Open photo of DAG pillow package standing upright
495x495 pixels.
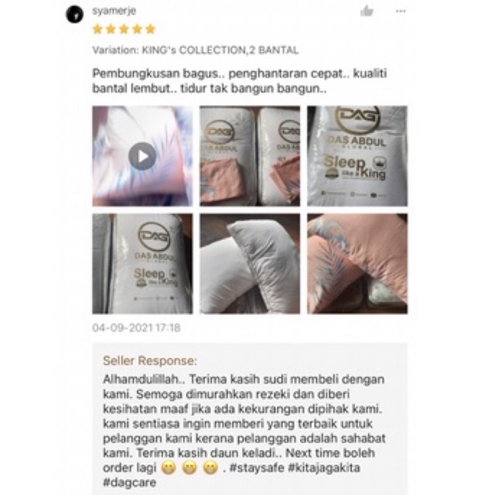coord(142,264)
